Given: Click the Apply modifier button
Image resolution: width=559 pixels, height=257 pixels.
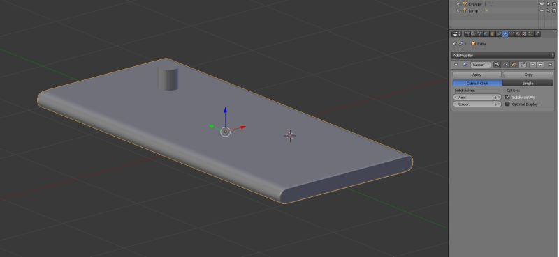Looking at the screenshot, I should click(477, 75).
